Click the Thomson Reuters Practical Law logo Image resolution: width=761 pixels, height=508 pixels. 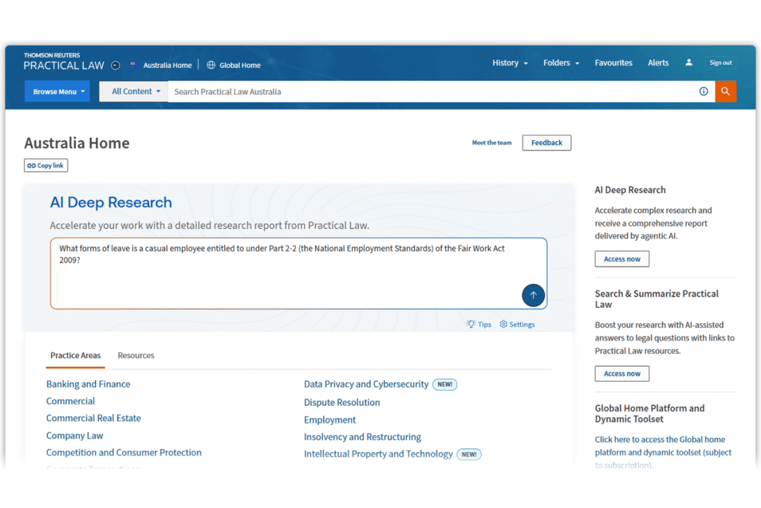tap(64, 61)
